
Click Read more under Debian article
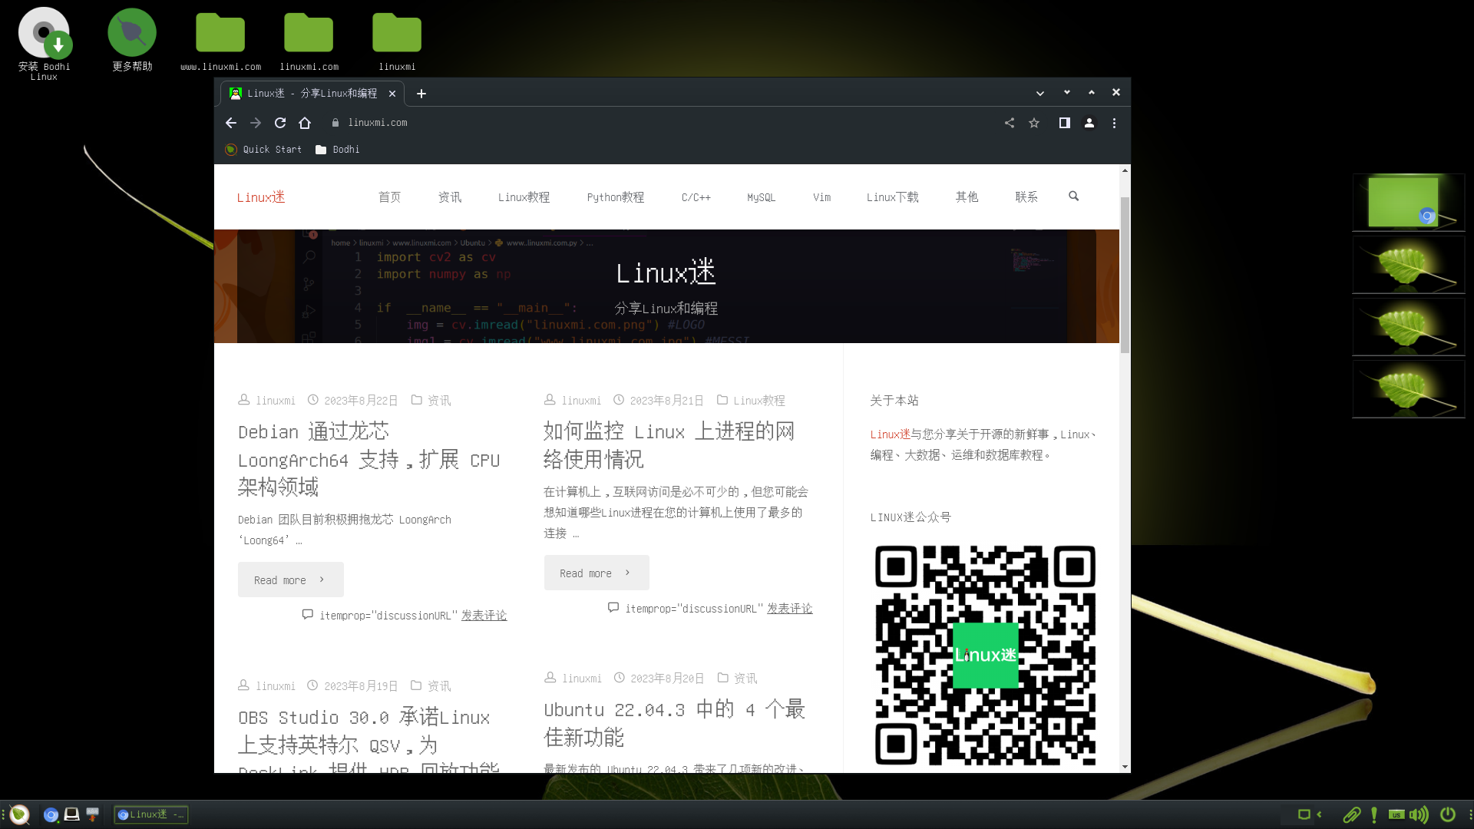tap(290, 580)
